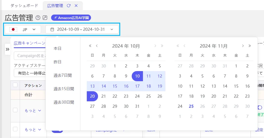Click the アクション column header
Screen dimensions: 264x138
tap(33, 86)
